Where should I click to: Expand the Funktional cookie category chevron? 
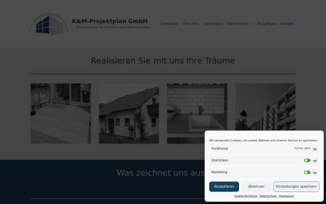pos(315,149)
